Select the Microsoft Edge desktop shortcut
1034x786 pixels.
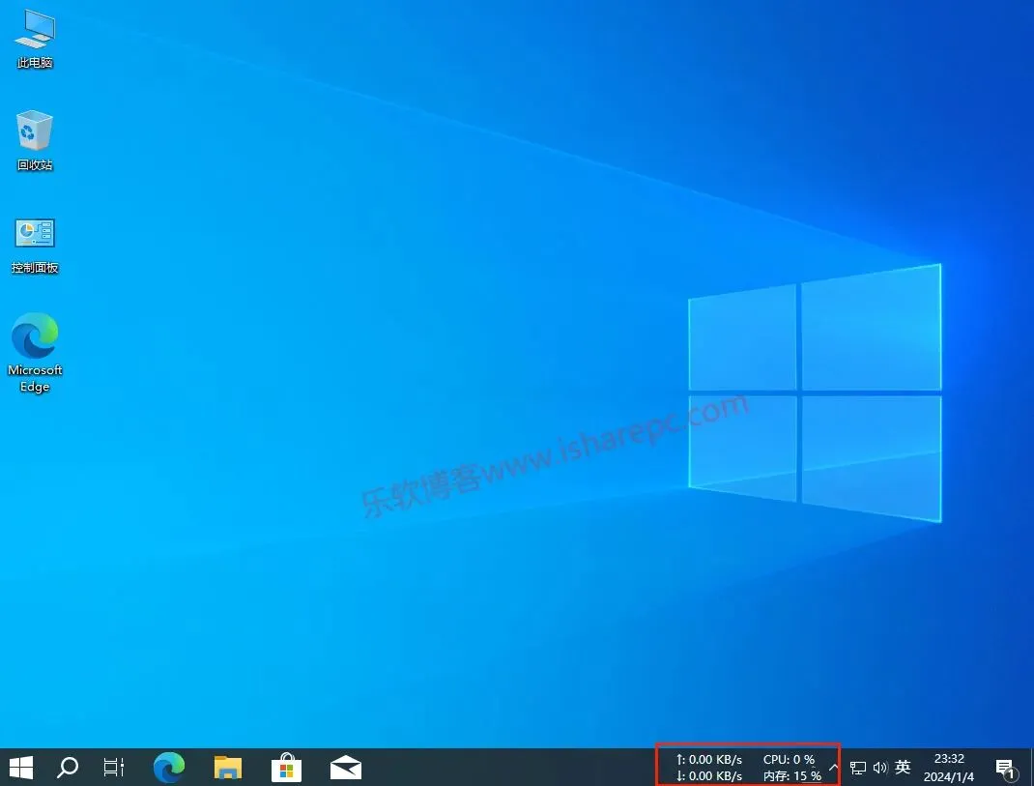click(x=34, y=353)
